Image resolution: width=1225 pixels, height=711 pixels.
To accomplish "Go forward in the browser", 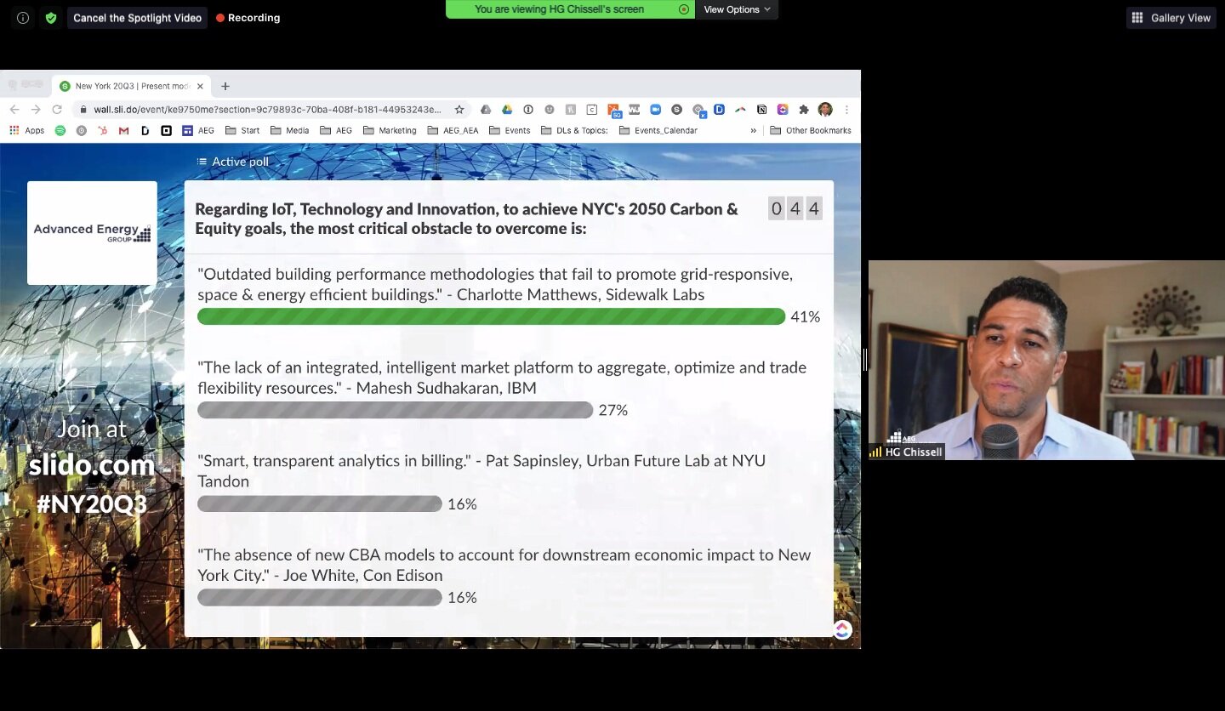I will 36,110.
